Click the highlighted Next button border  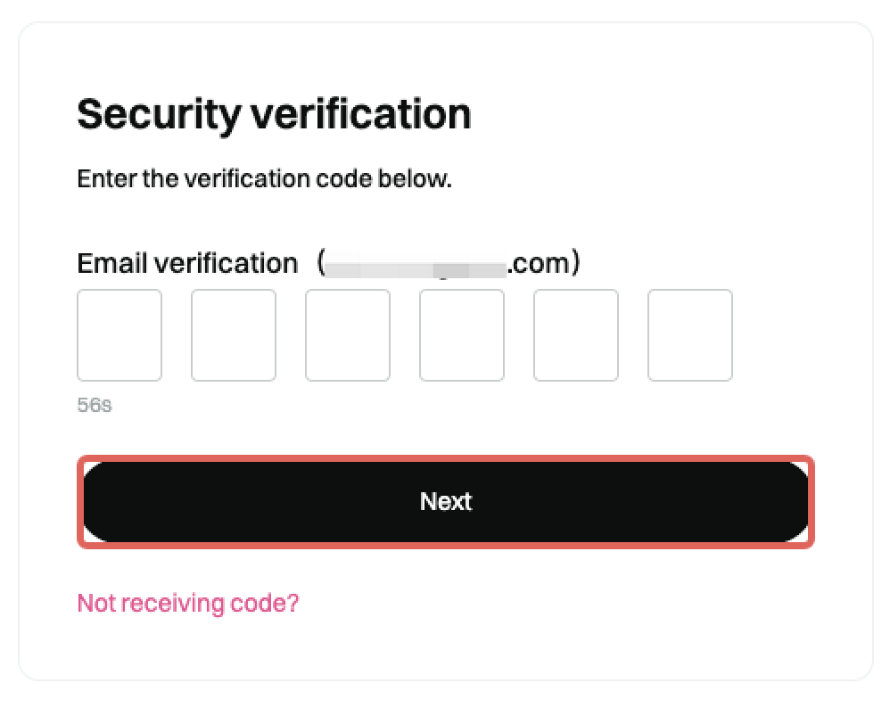click(446, 459)
